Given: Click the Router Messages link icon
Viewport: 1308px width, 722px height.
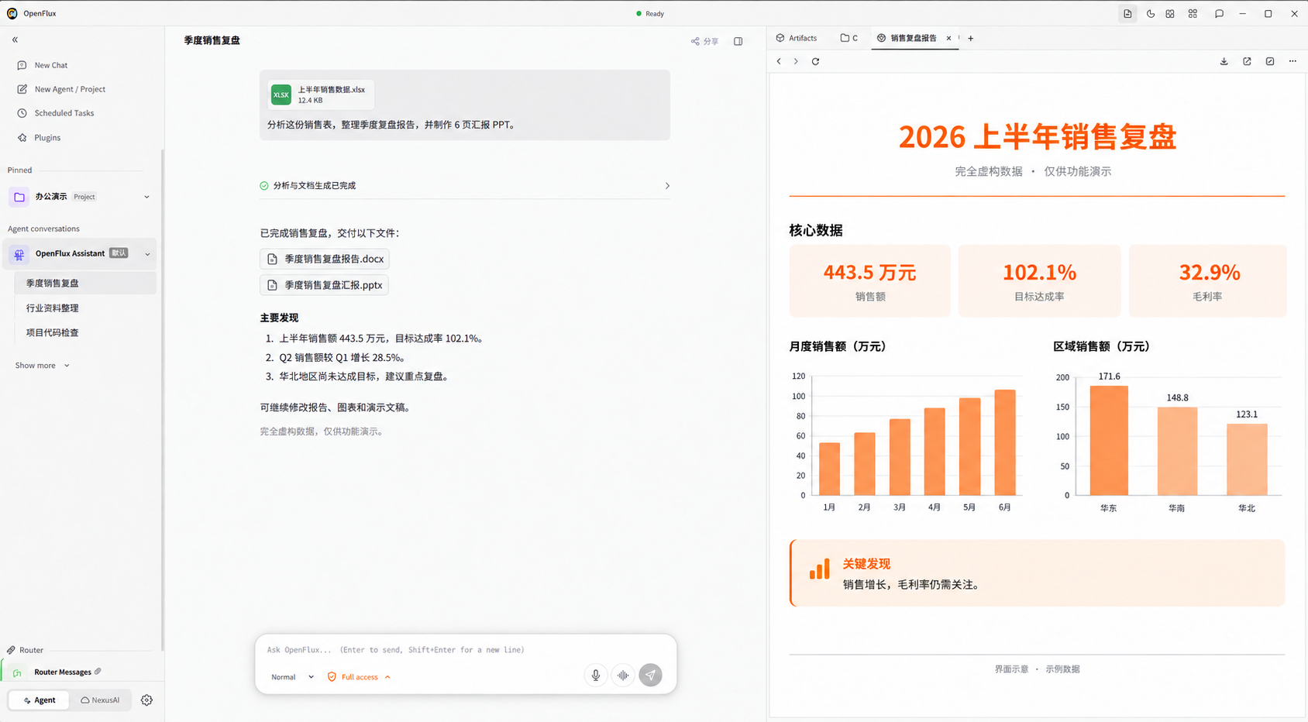Looking at the screenshot, I should (98, 672).
